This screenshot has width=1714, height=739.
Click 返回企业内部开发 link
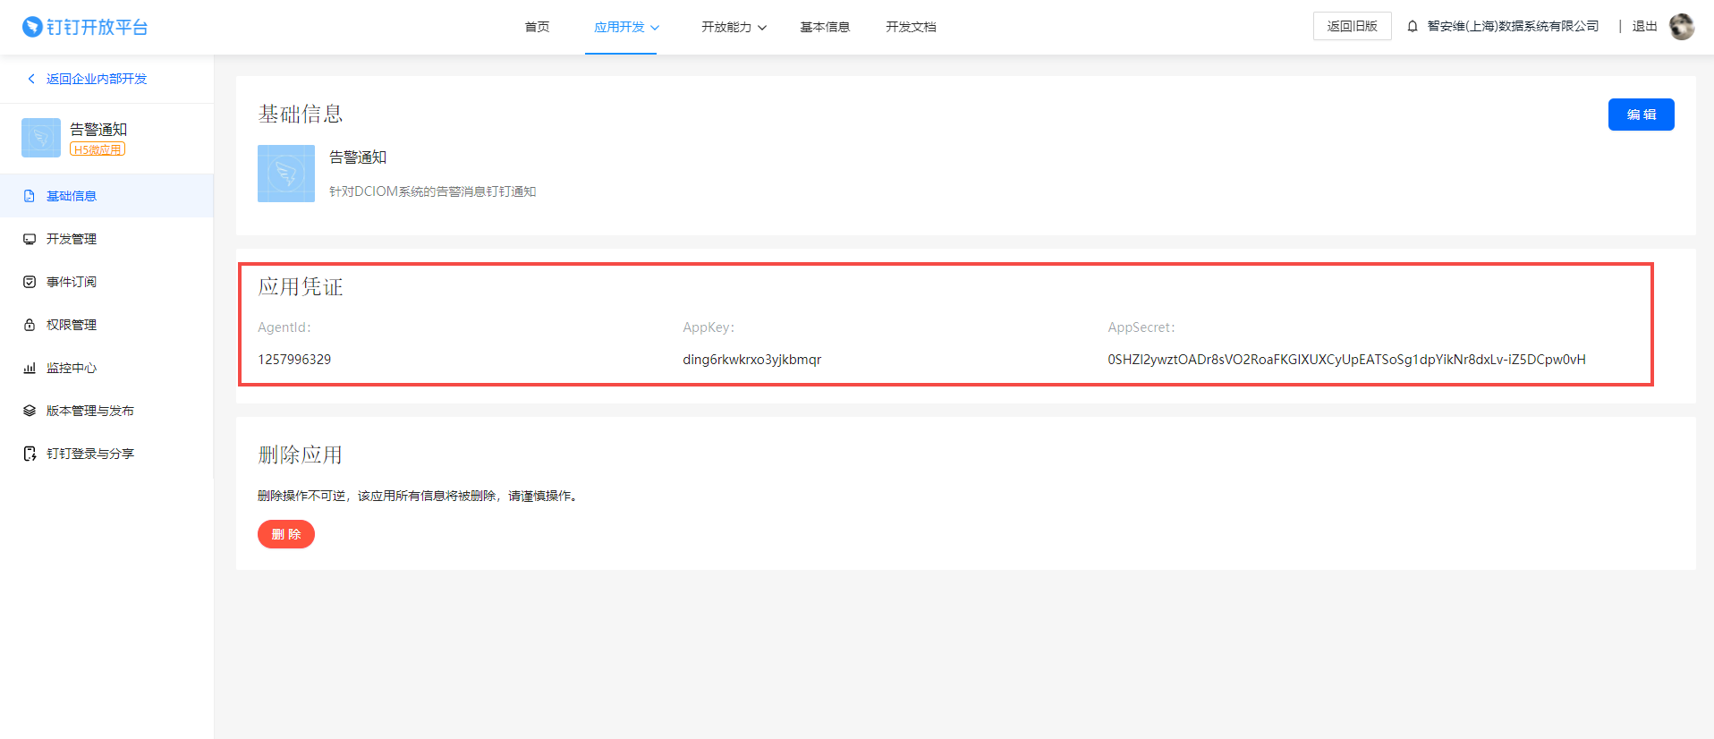[x=97, y=79]
